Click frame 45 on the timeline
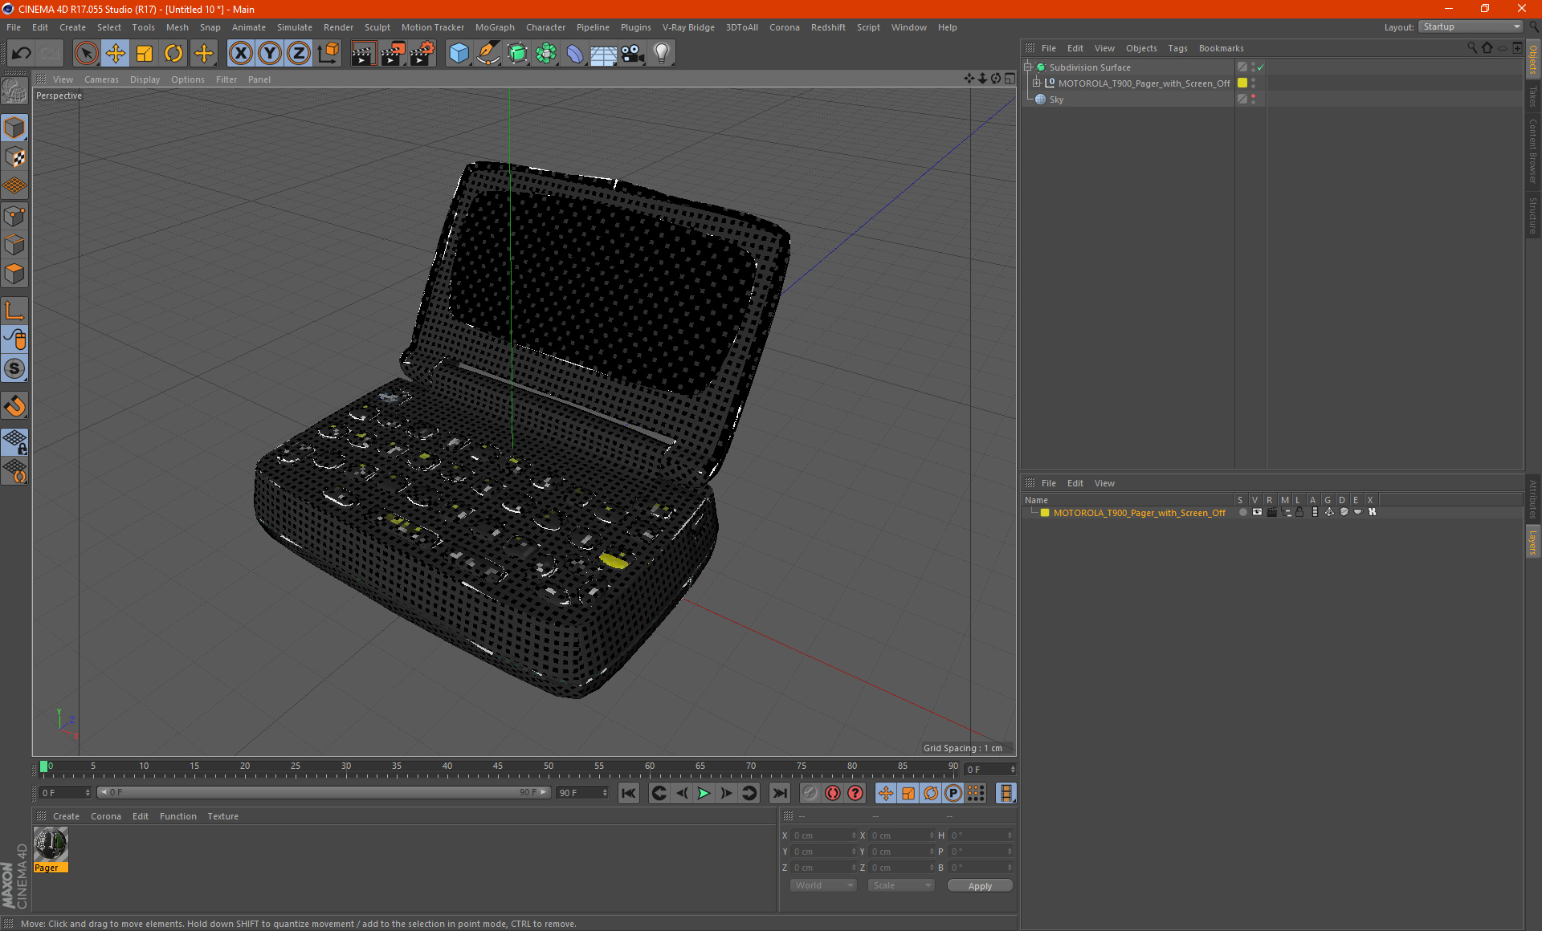 pyautogui.click(x=498, y=766)
